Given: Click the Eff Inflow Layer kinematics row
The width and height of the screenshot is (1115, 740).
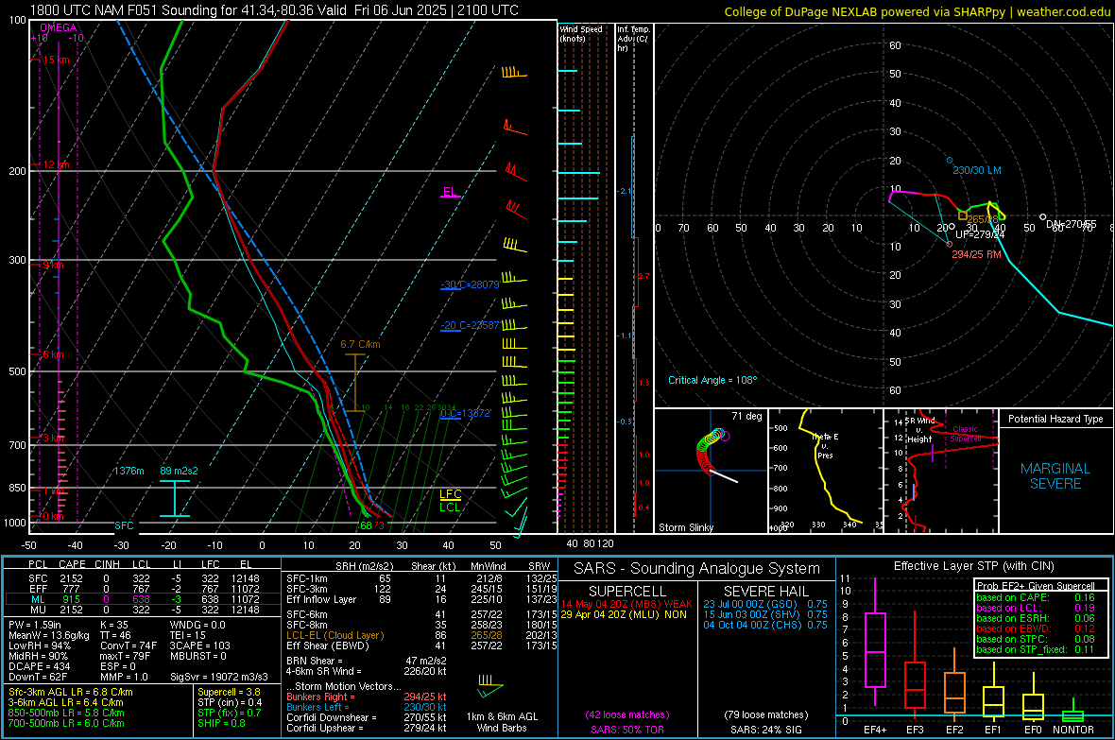Looking at the screenshot, I should coord(421,599).
